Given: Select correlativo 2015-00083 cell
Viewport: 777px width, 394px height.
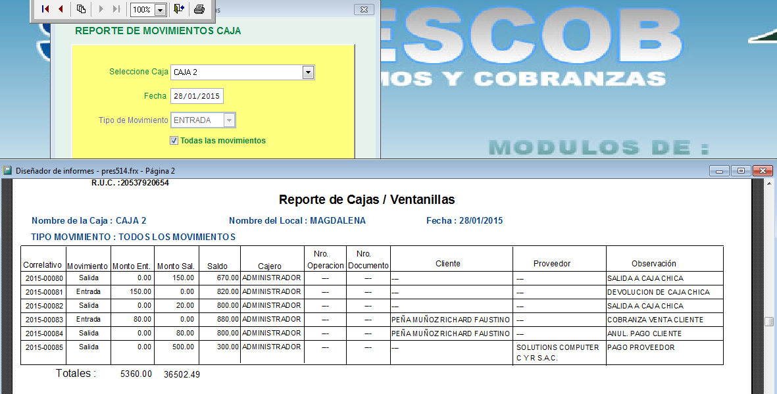Looking at the screenshot, I should (x=44, y=320).
